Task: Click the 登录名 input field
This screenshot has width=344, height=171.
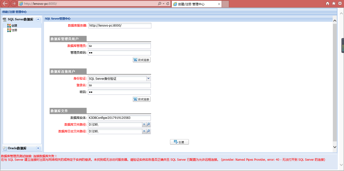Action: click(x=119, y=85)
